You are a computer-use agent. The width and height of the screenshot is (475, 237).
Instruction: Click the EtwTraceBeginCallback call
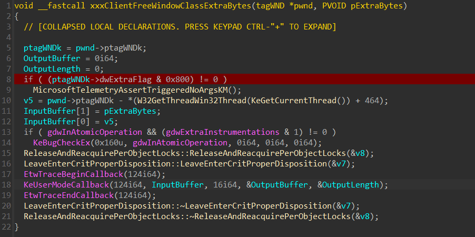(73, 174)
